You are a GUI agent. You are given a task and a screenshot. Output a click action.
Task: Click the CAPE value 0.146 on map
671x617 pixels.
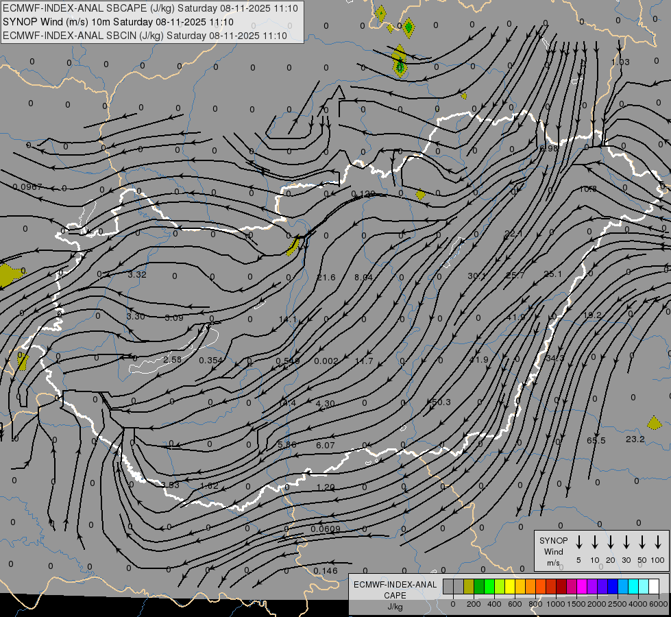click(x=326, y=571)
